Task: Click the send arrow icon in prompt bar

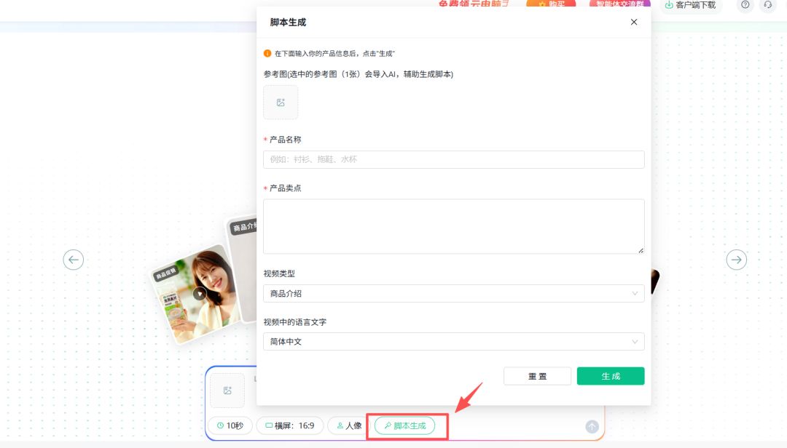Action: click(592, 427)
